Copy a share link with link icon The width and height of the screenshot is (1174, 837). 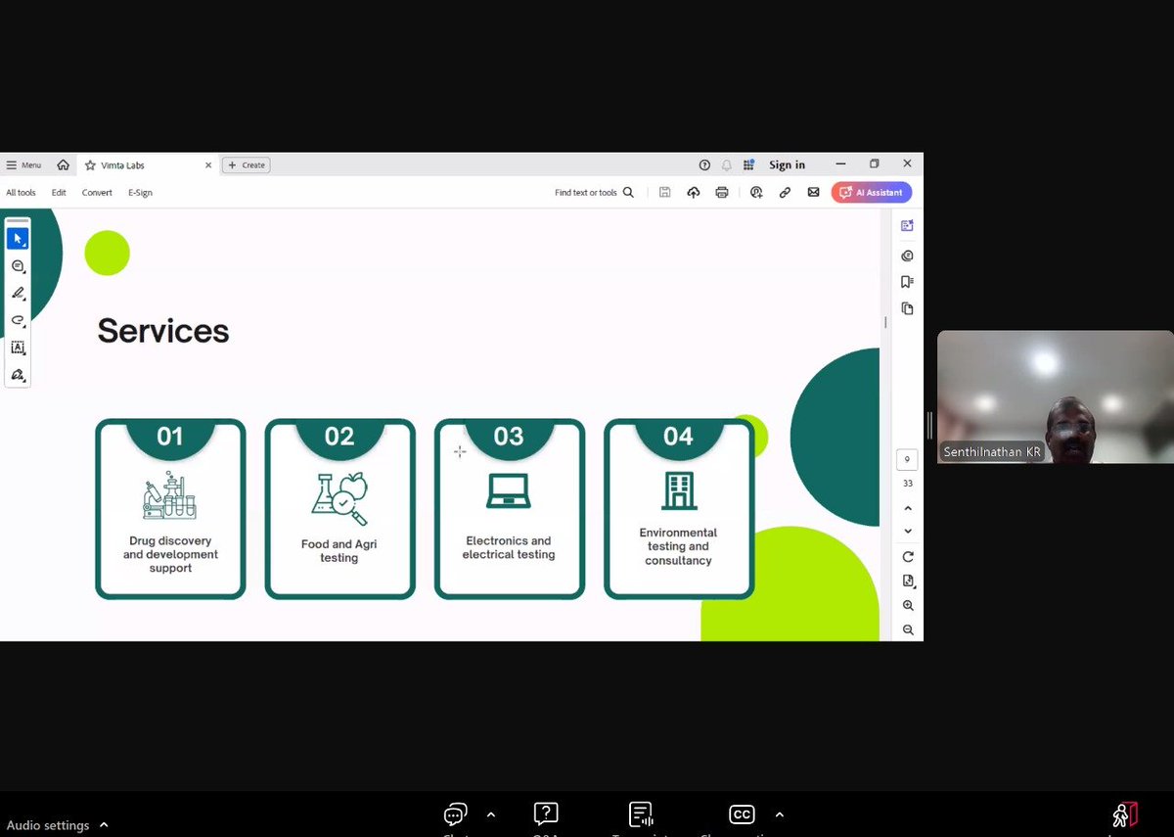coord(785,193)
